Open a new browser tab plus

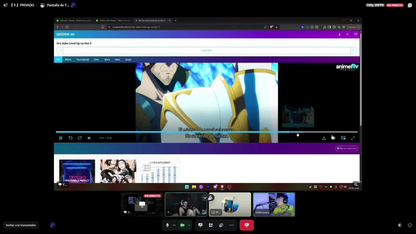(175, 20)
